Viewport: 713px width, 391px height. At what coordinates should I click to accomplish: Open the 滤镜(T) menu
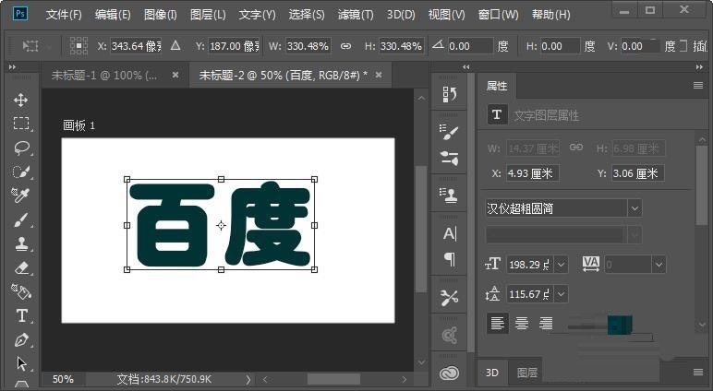[x=356, y=15]
